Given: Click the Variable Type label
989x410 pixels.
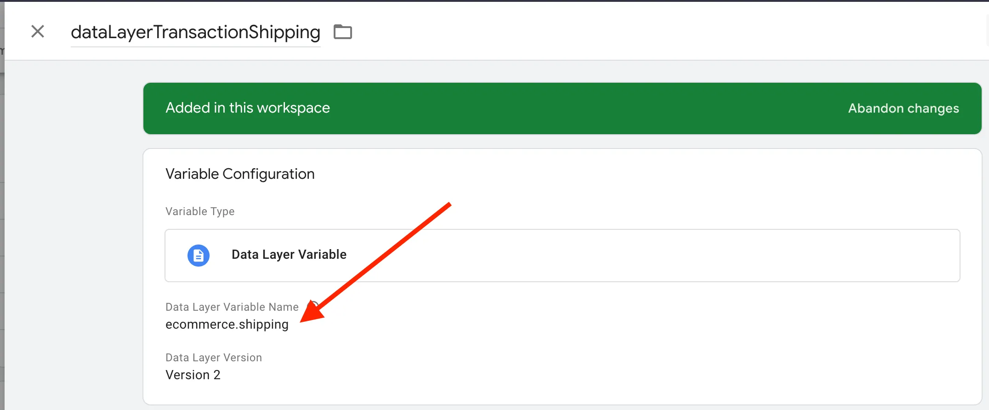Looking at the screenshot, I should (200, 211).
